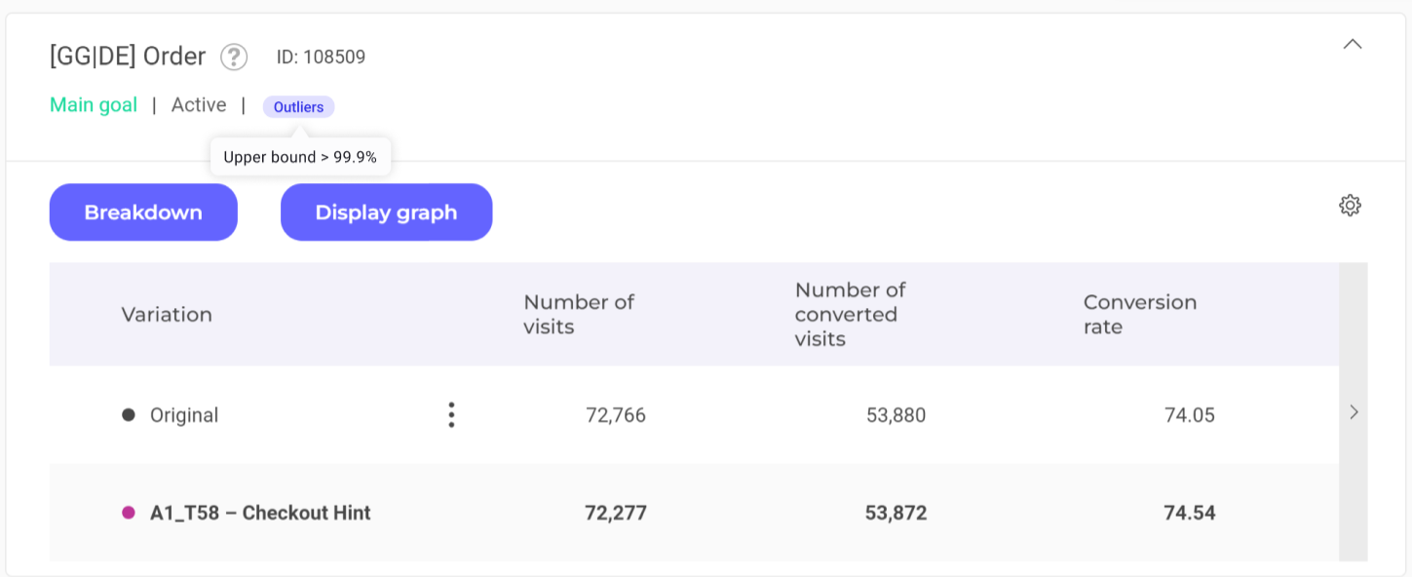Click the Active status label
This screenshot has width=1412, height=577.
[199, 105]
